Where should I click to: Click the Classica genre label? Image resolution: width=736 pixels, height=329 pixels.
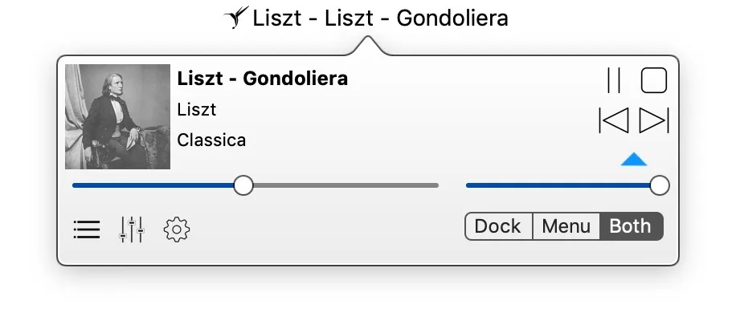[x=211, y=140]
